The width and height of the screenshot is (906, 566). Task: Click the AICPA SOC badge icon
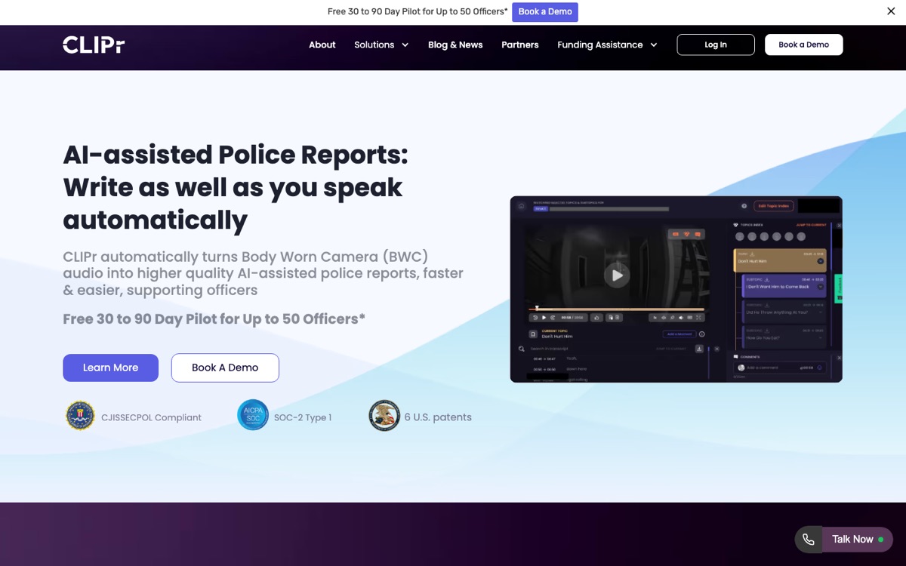click(x=253, y=415)
